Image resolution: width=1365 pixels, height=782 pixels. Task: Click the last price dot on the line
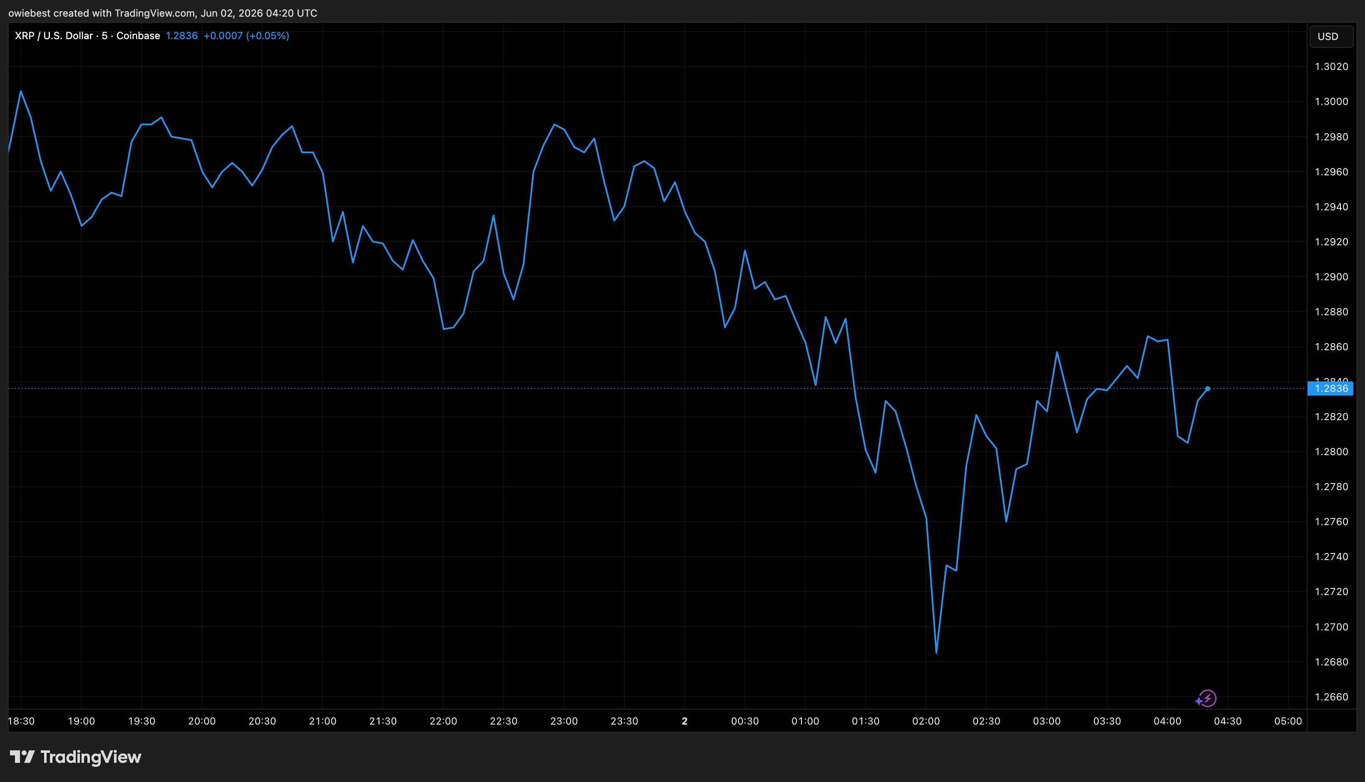(1208, 389)
